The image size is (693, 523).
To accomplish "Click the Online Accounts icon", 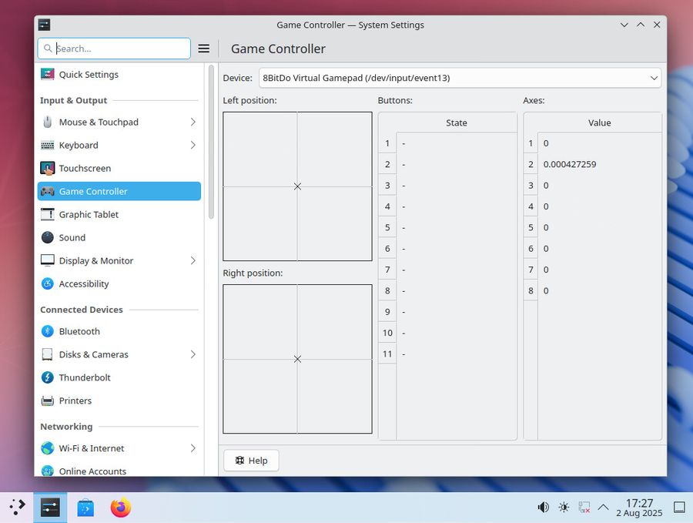I will (47, 471).
